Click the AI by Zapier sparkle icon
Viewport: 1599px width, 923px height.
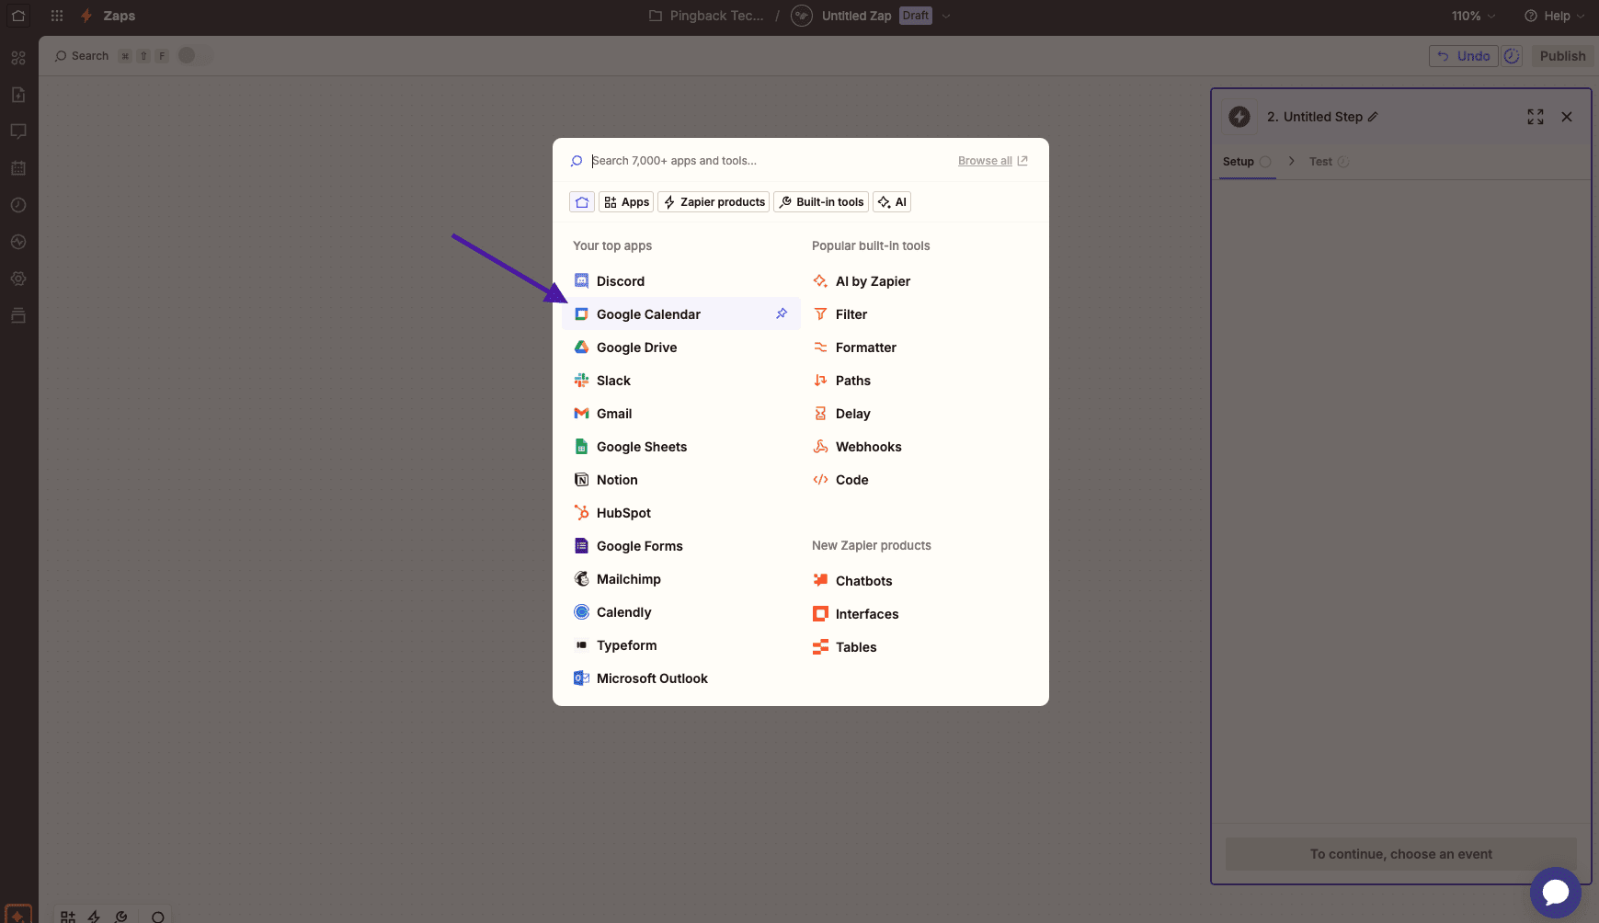pyautogui.click(x=820, y=280)
